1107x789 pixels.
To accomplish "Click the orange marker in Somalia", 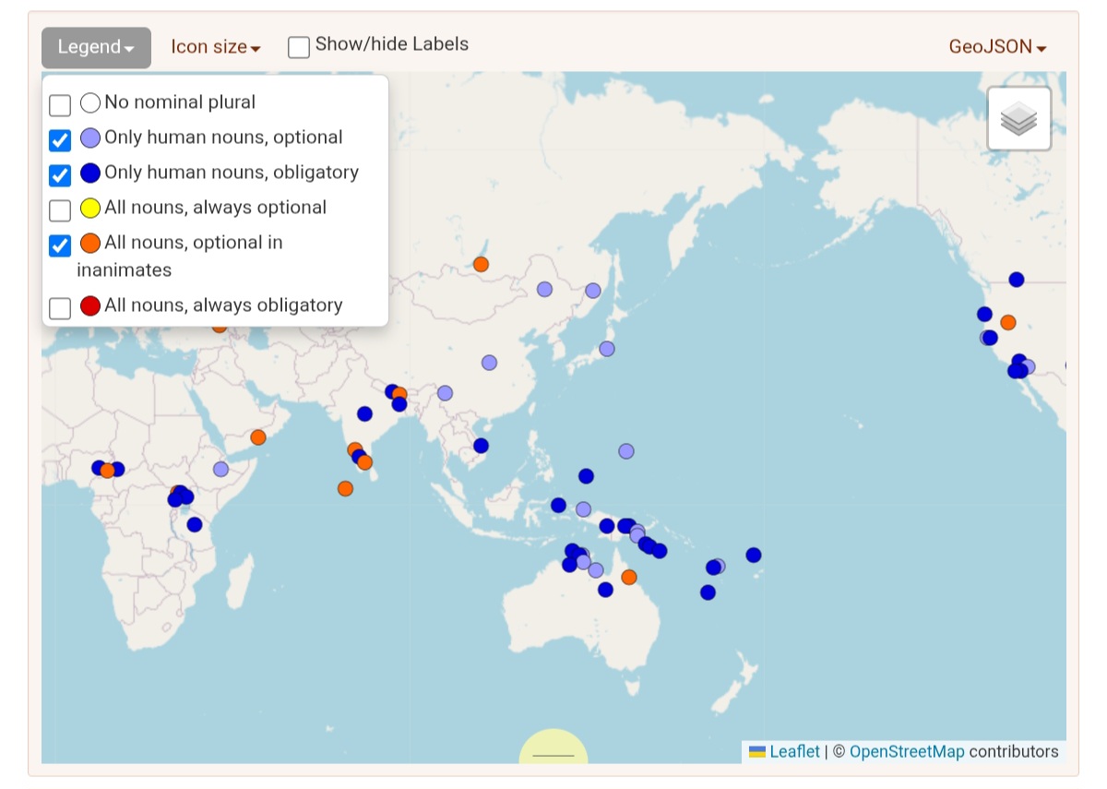I will [258, 437].
